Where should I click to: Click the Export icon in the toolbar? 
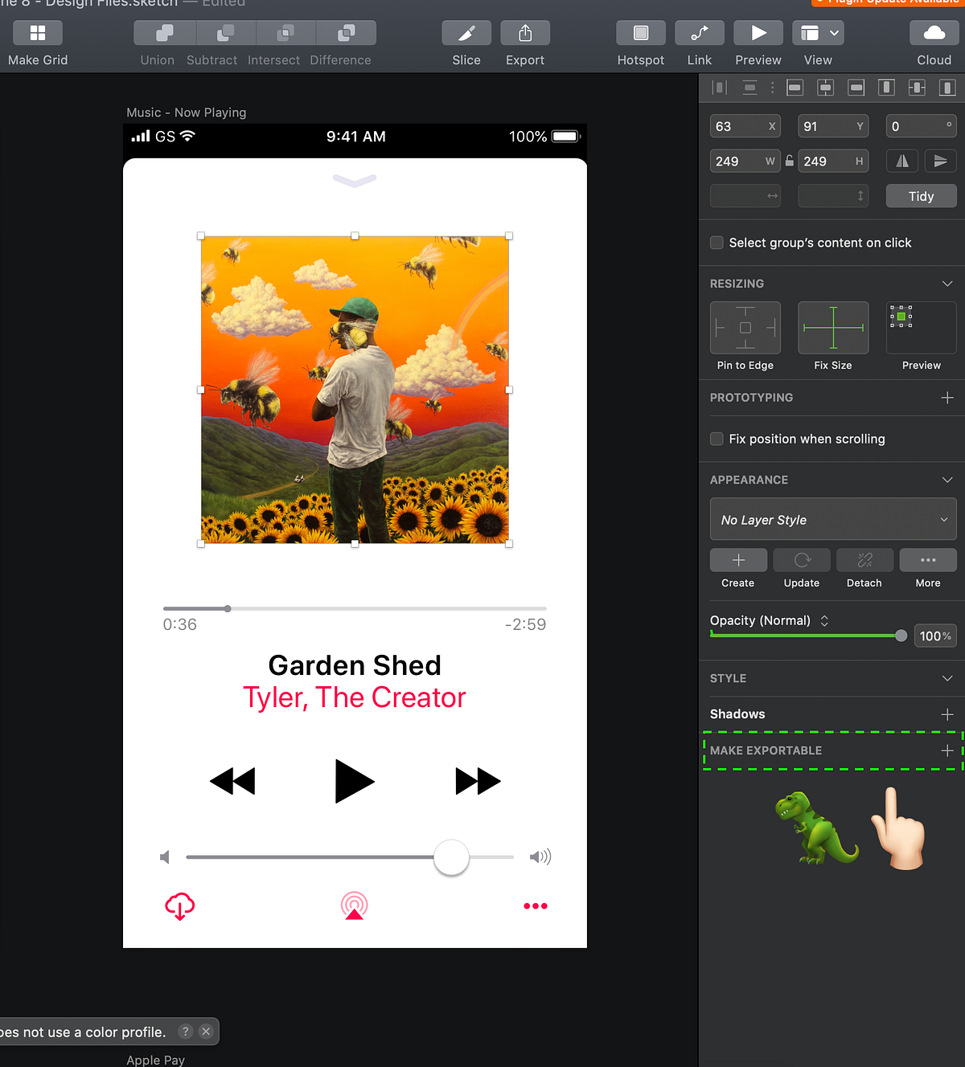(525, 33)
